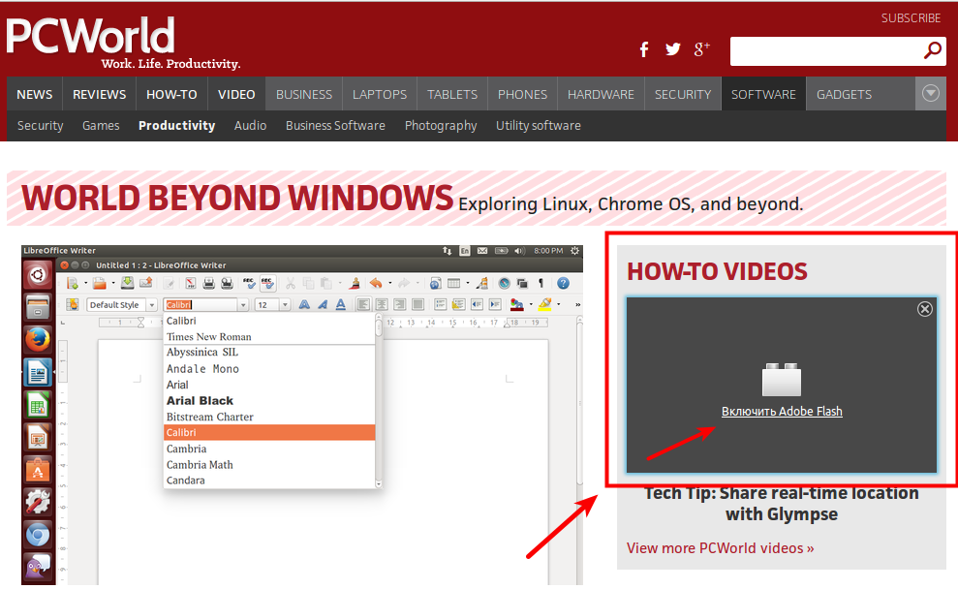Open the font name dropdown arrow
This screenshot has width=958, height=589.
243,305
